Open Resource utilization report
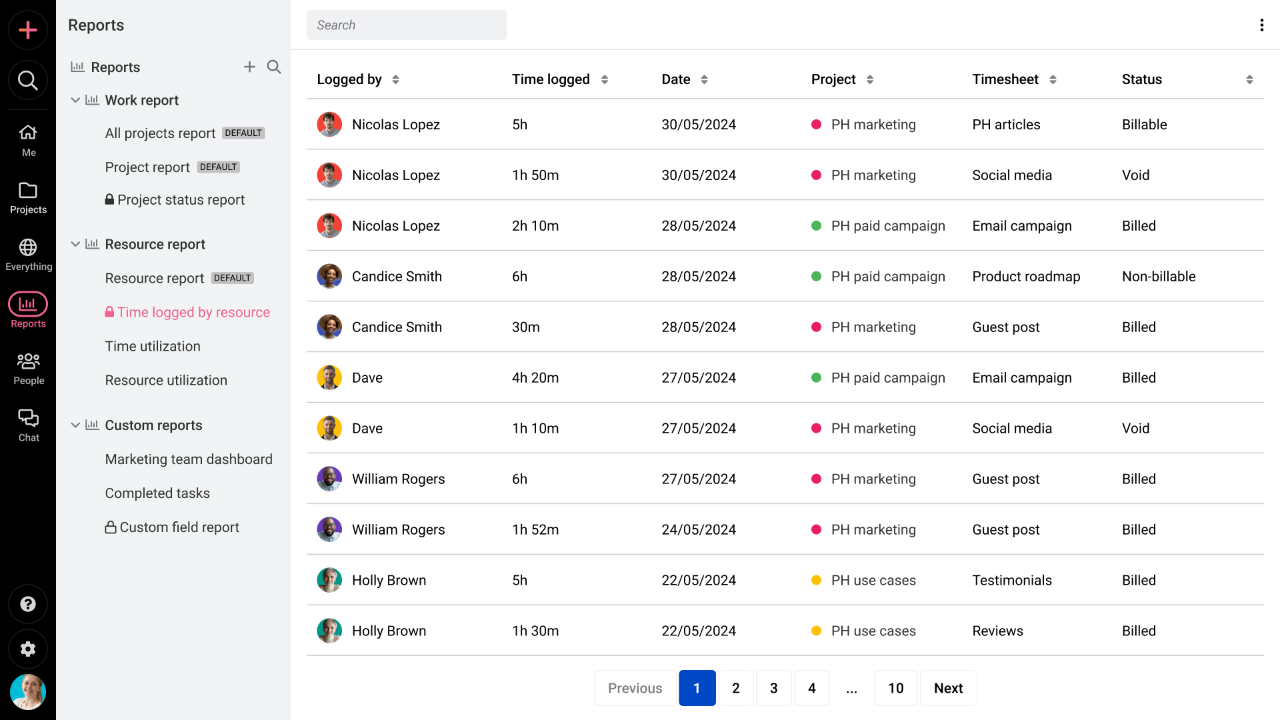 (x=166, y=380)
